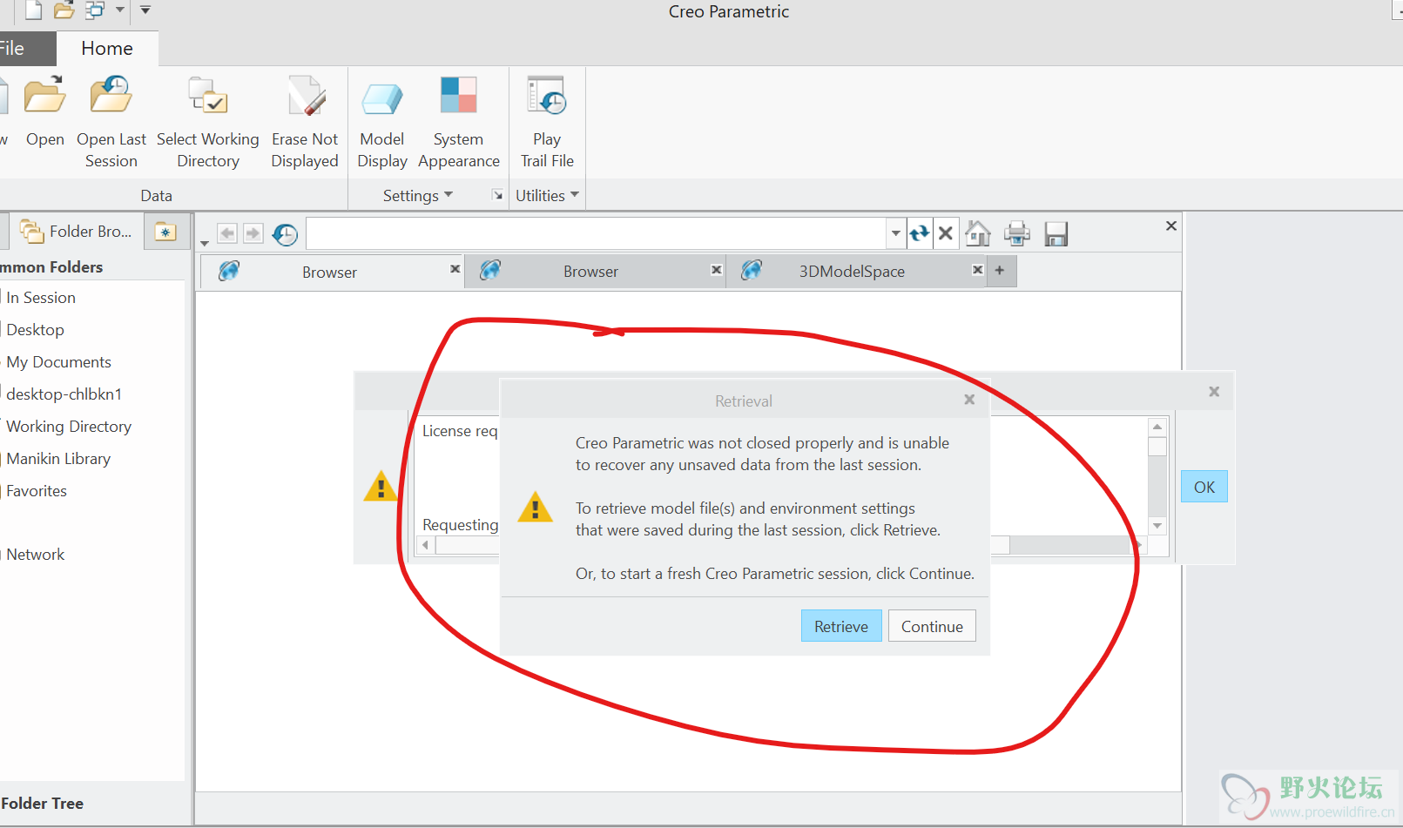Select My Documents folder
1403x828 pixels.
[58, 362]
